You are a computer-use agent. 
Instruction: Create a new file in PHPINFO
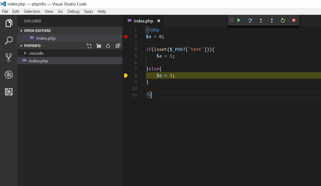pos(89,46)
